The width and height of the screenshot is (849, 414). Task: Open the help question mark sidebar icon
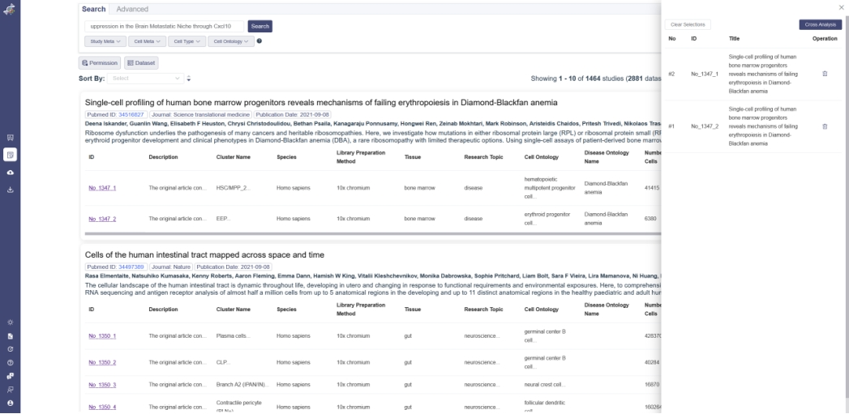point(11,361)
